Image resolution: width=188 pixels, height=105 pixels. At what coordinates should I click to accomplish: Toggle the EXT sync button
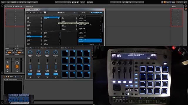3,2
